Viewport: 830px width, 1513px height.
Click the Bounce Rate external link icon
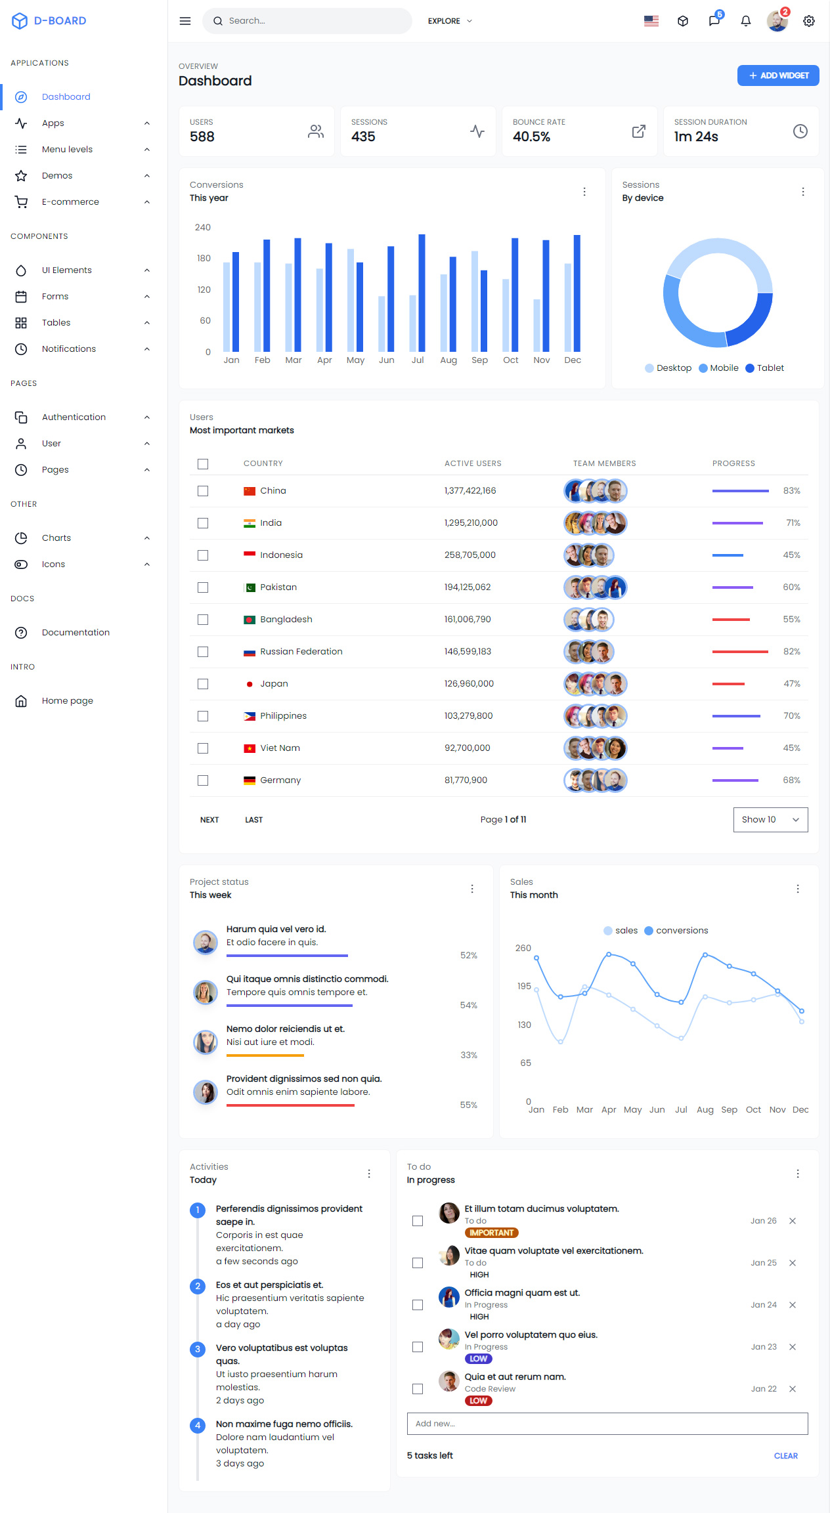point(639,131)
